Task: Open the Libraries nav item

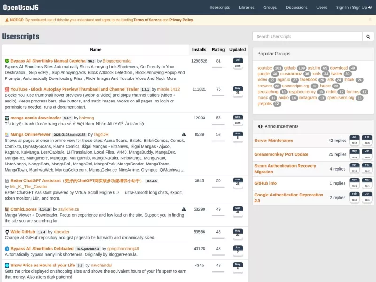Action: pos(246,8)
